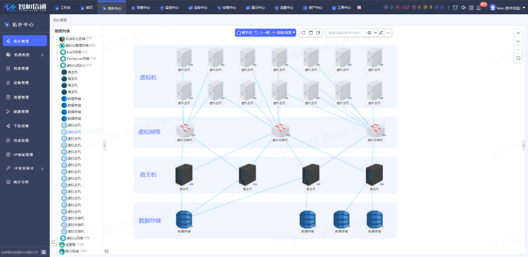The width and height of the screenshot is (528, 257).
Task: Collapse the 虚拟化拓扑2 (25) tree node
Action: pyautogui.click(x=58, y=65)
